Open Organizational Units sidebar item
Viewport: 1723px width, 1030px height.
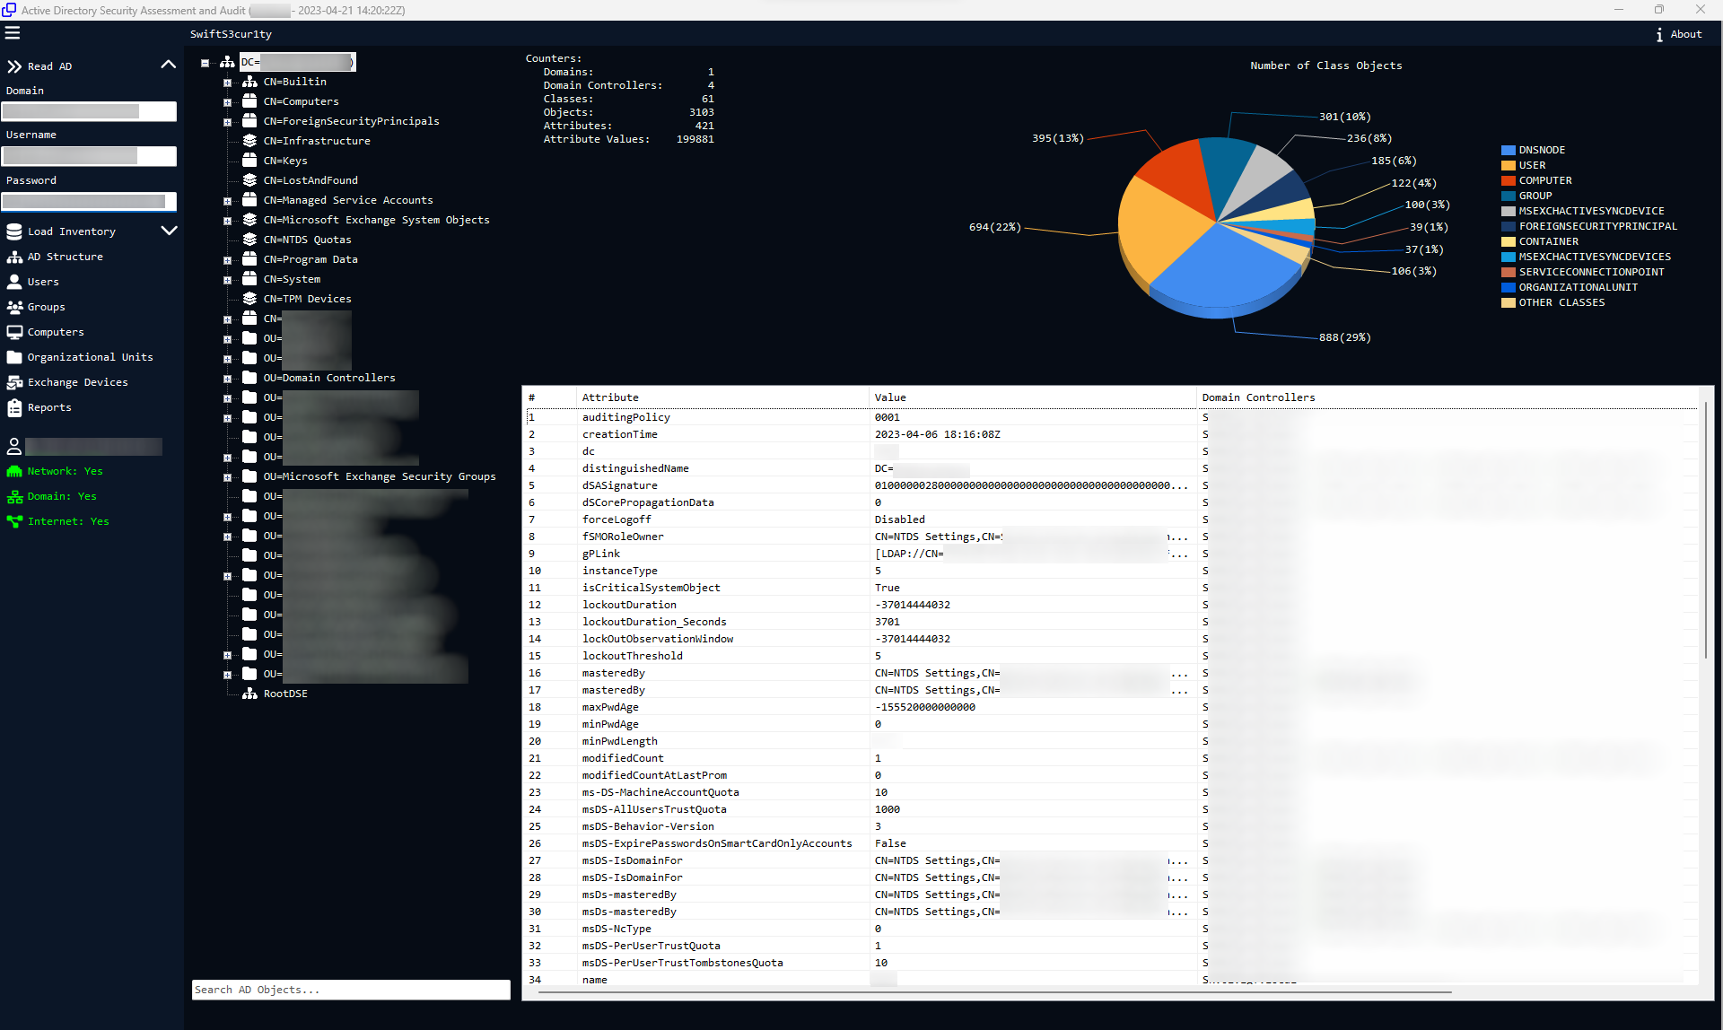click(90, 357)
